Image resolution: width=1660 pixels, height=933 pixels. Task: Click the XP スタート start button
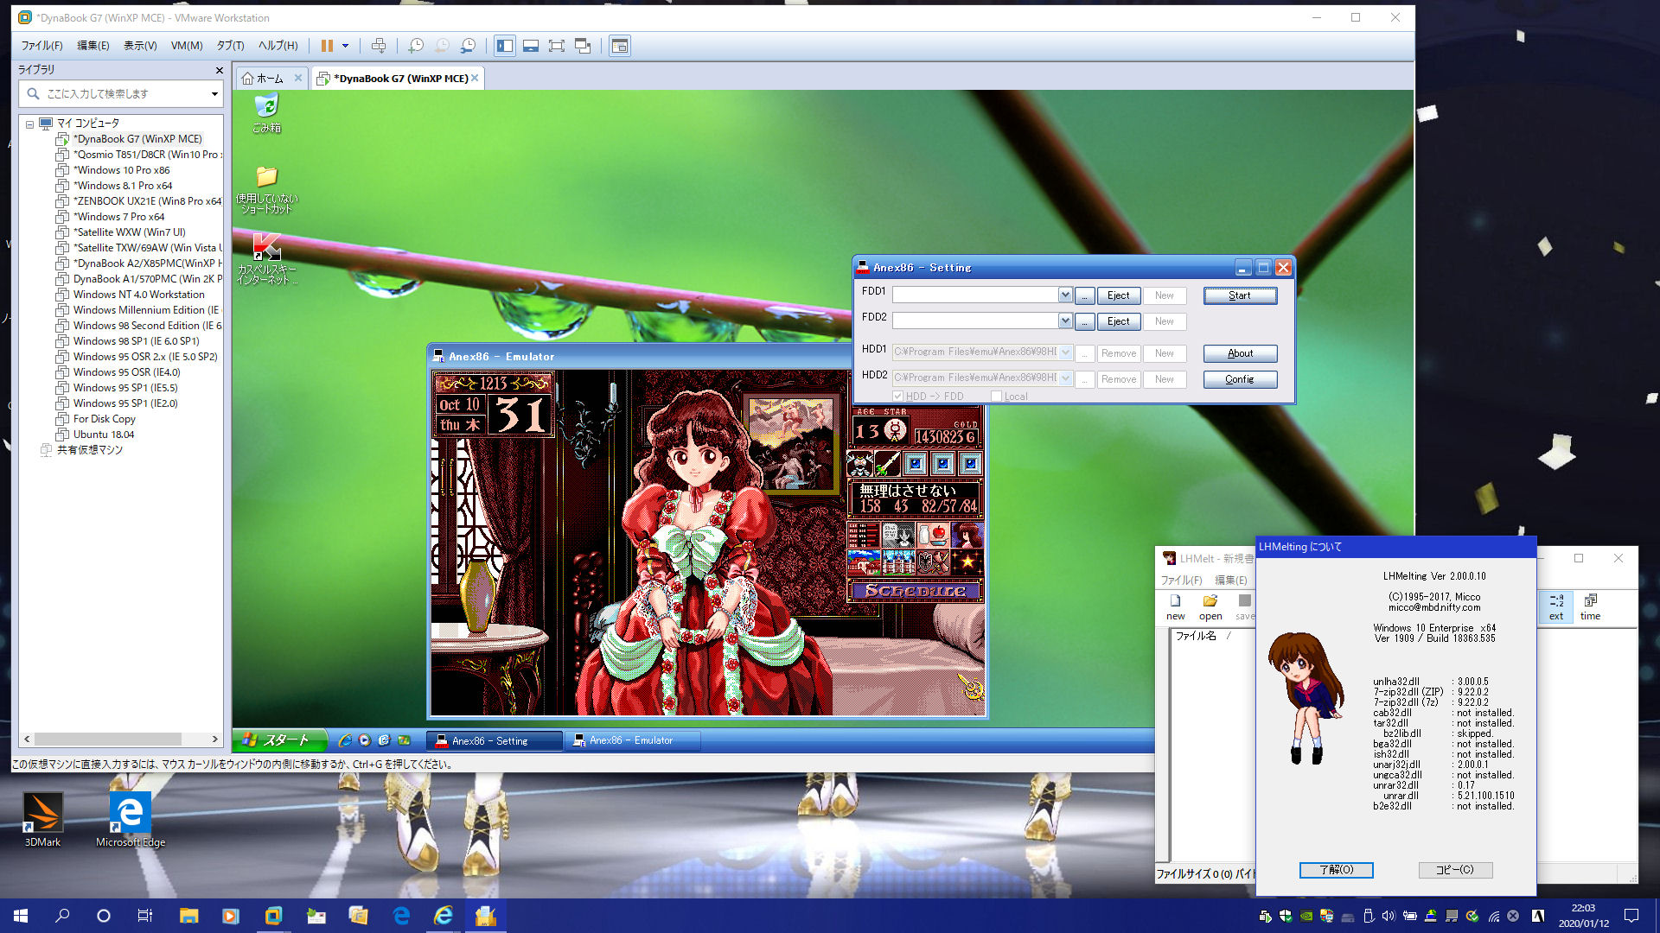(278, 740)
